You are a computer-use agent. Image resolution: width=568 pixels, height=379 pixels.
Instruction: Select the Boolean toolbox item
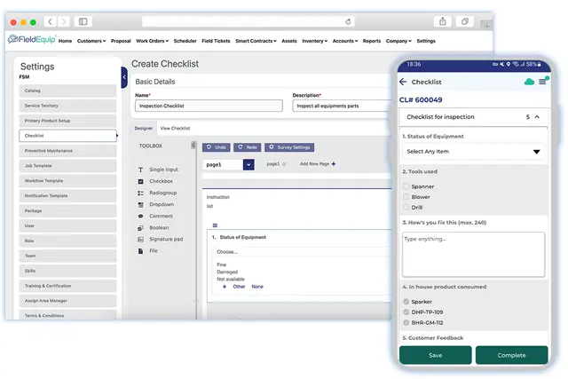154,227
